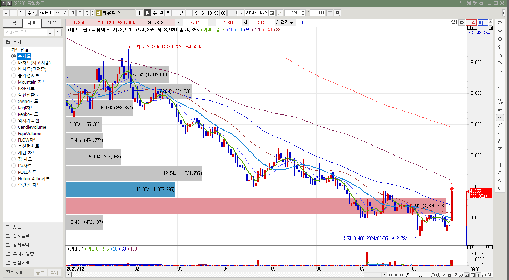Click the chart refresh/rotate icon in right toolbar
The height and width of the screenshot is (280, 509).
(x=500, y=23)
